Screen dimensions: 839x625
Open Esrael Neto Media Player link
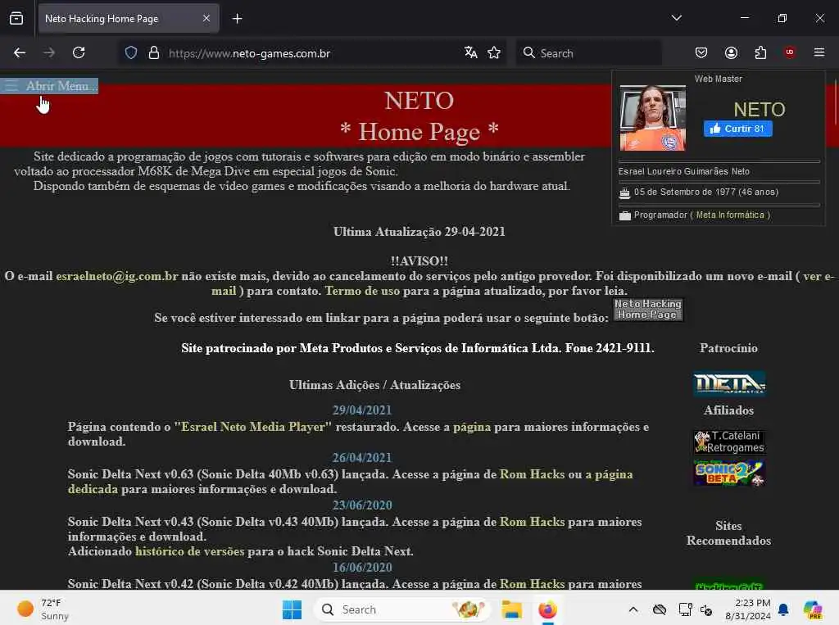(x=252, y=427)
